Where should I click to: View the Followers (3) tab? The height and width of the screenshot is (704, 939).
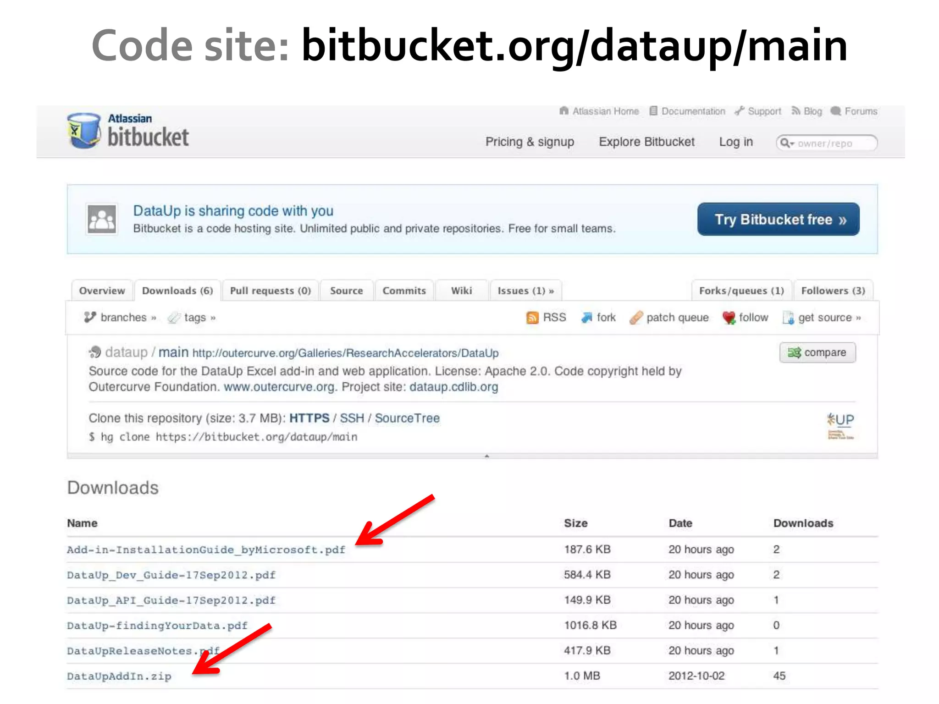coord(833,291)
